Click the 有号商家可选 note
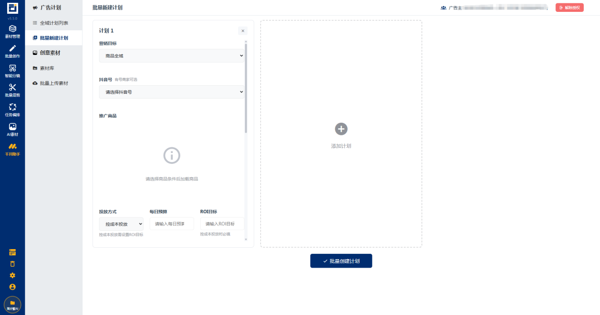The height and width of the screenshot is (315, 600). pyautogui.click(x=126, y=80)
